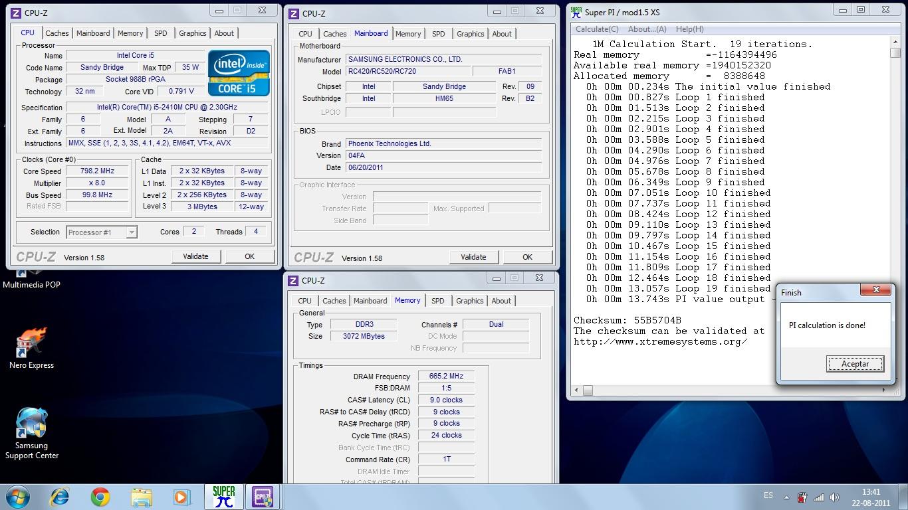Switch to the CPU tab in the Memory CPU-Z window
908x510 pixels.
pyautogui.click(x=305, y=301)
